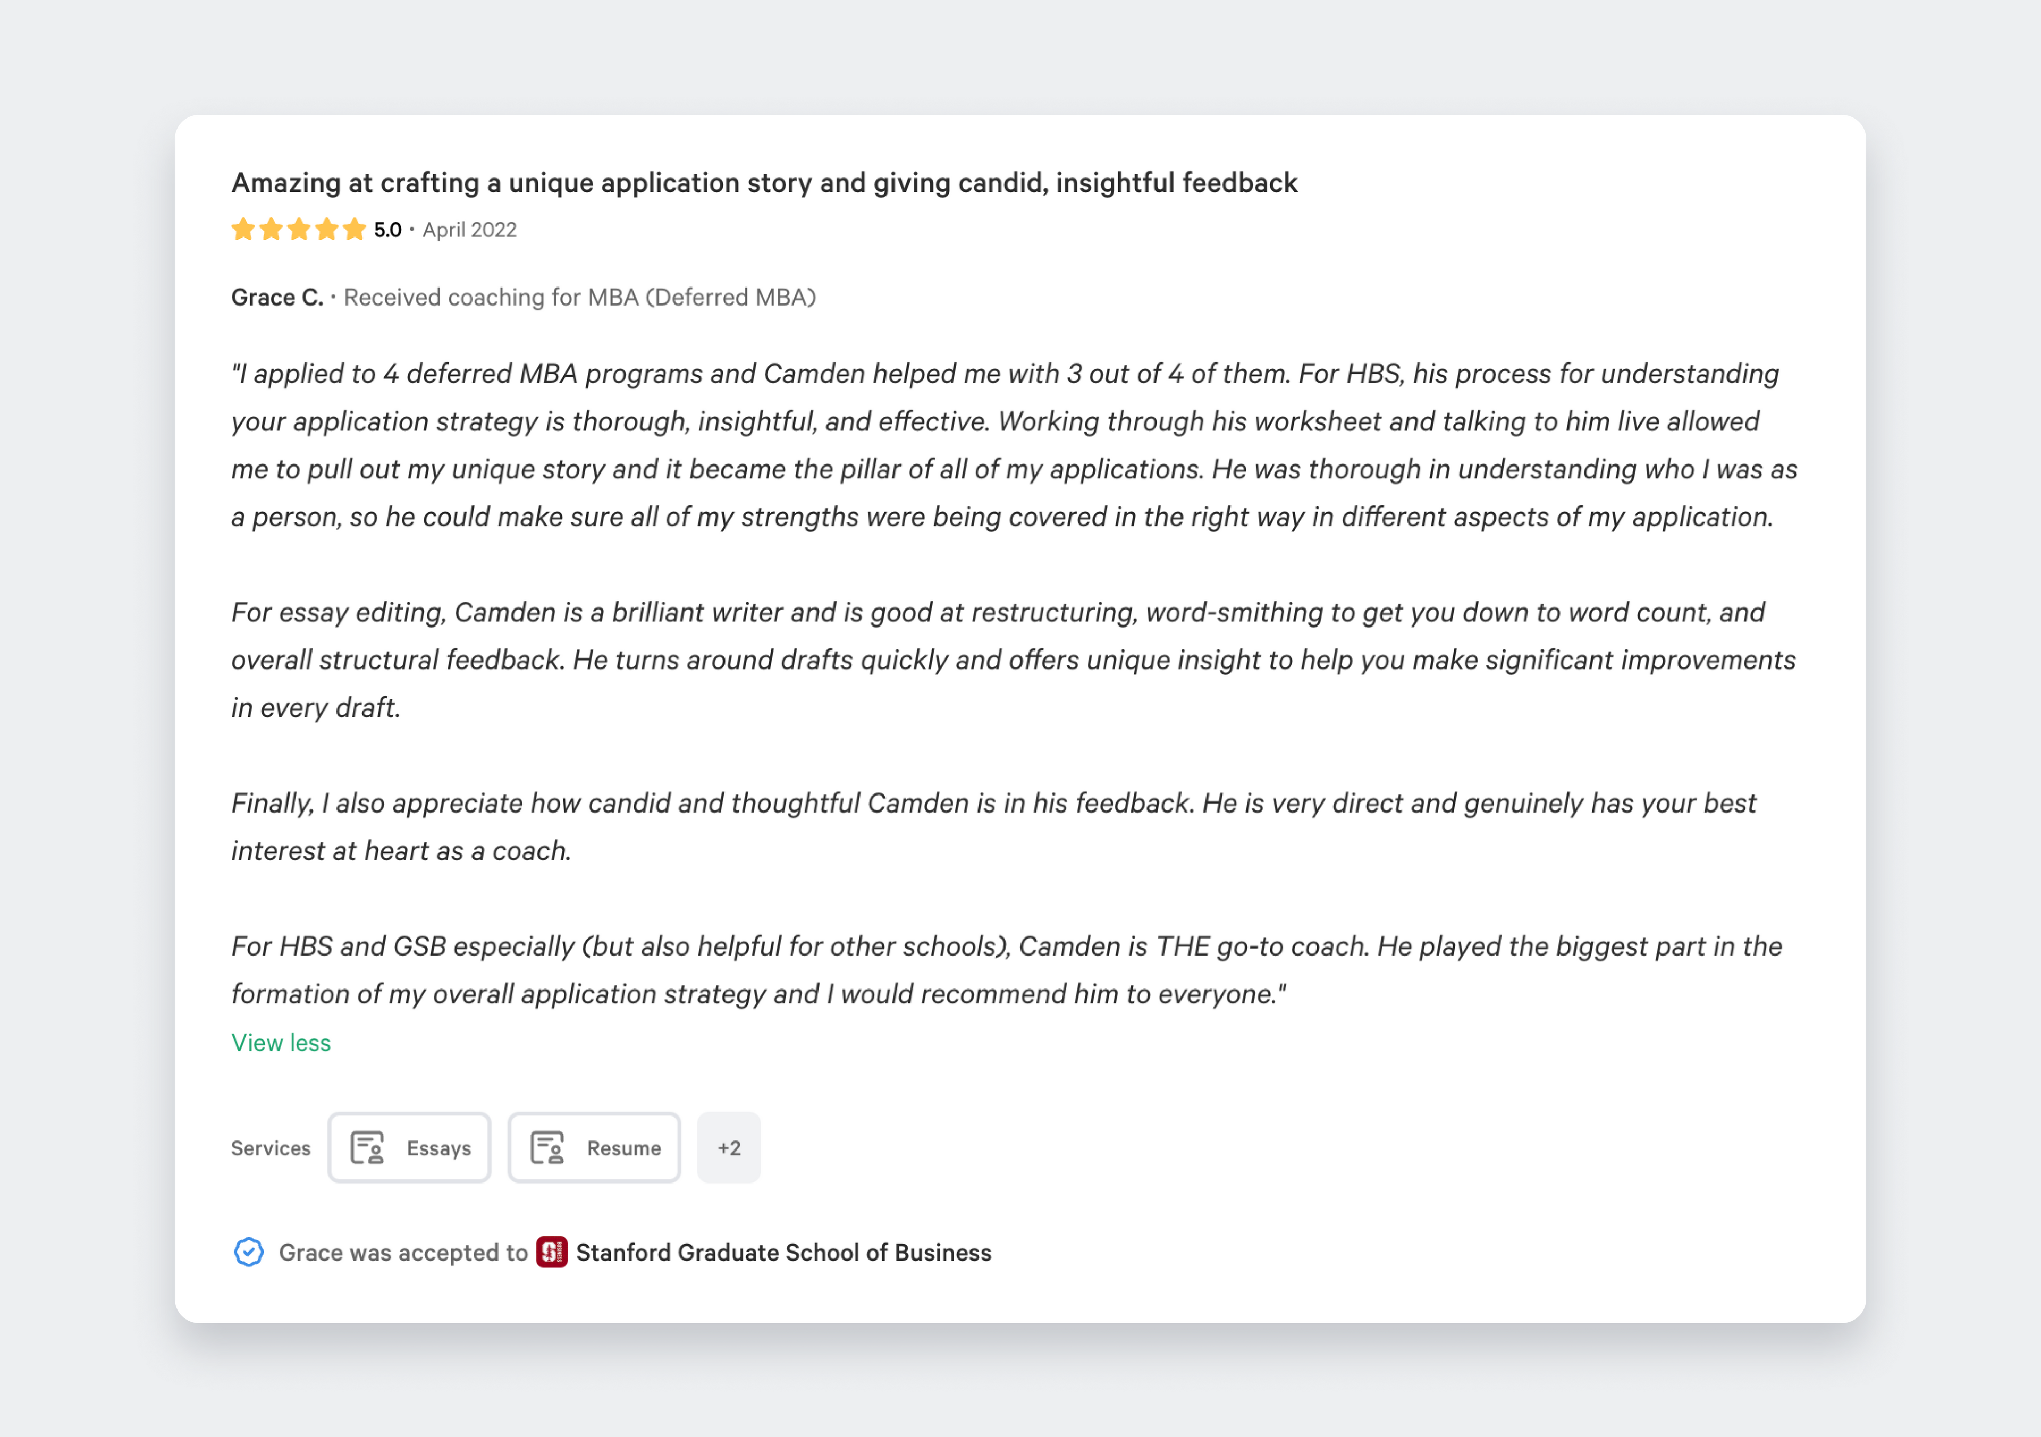This screenshot has width=2041, height=1437.
Task: Click the verified badge icon next to Grace
Action: (248, 1252)
